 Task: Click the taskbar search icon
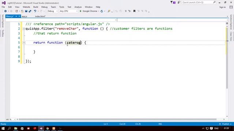point(9,128)
